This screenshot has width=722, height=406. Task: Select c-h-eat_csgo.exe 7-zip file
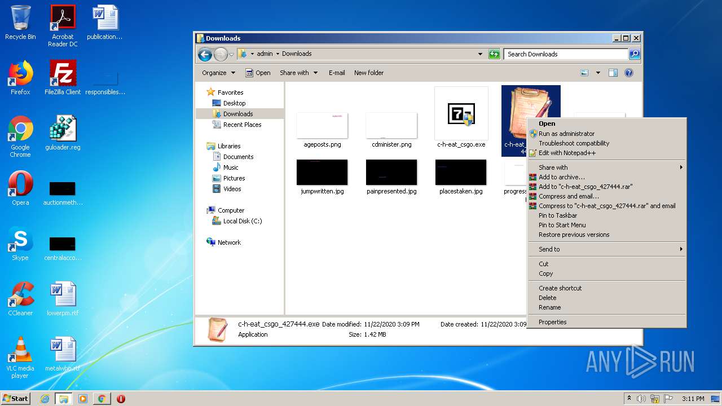tap(461, 118)
